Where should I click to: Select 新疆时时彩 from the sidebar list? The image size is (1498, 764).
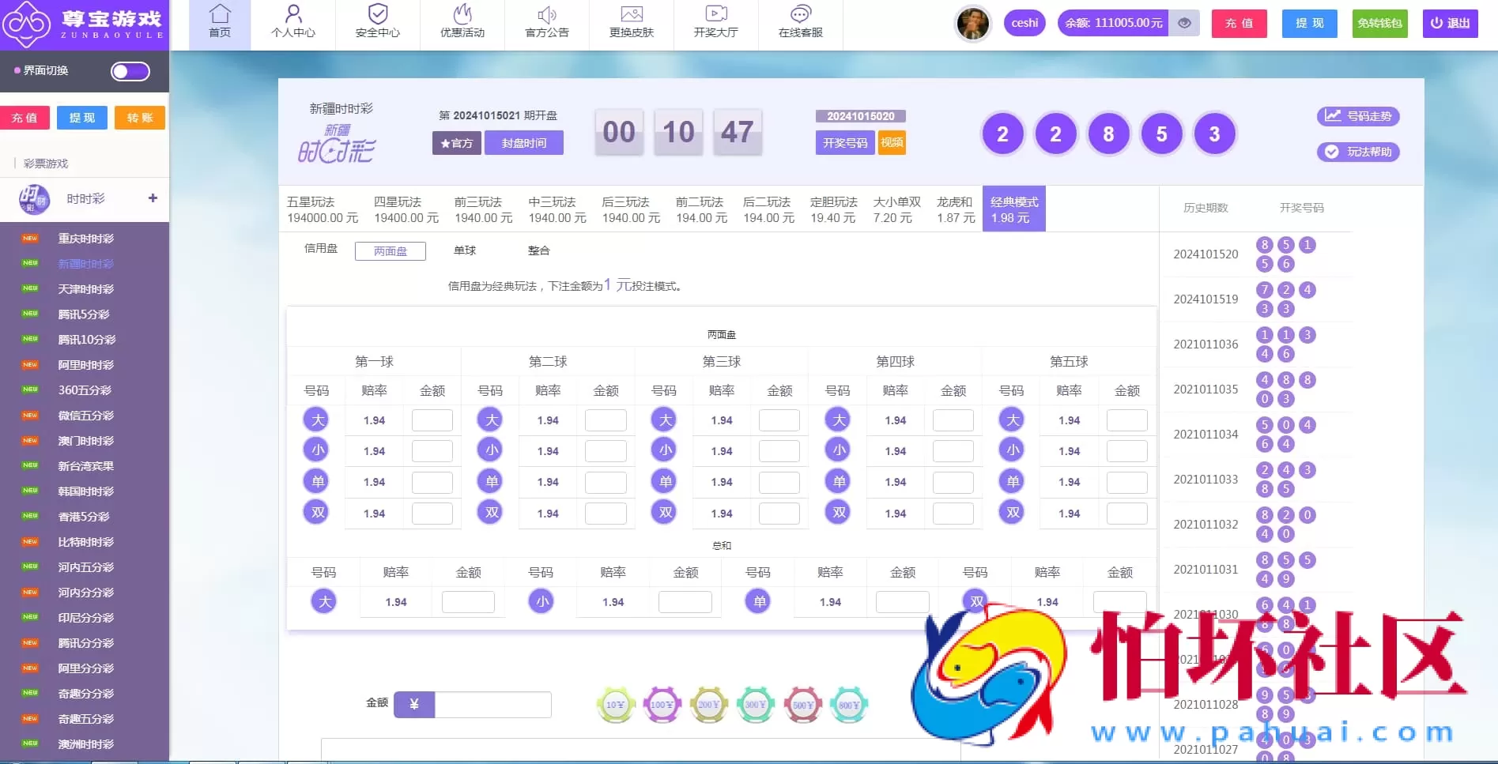(x=87, y=263)
